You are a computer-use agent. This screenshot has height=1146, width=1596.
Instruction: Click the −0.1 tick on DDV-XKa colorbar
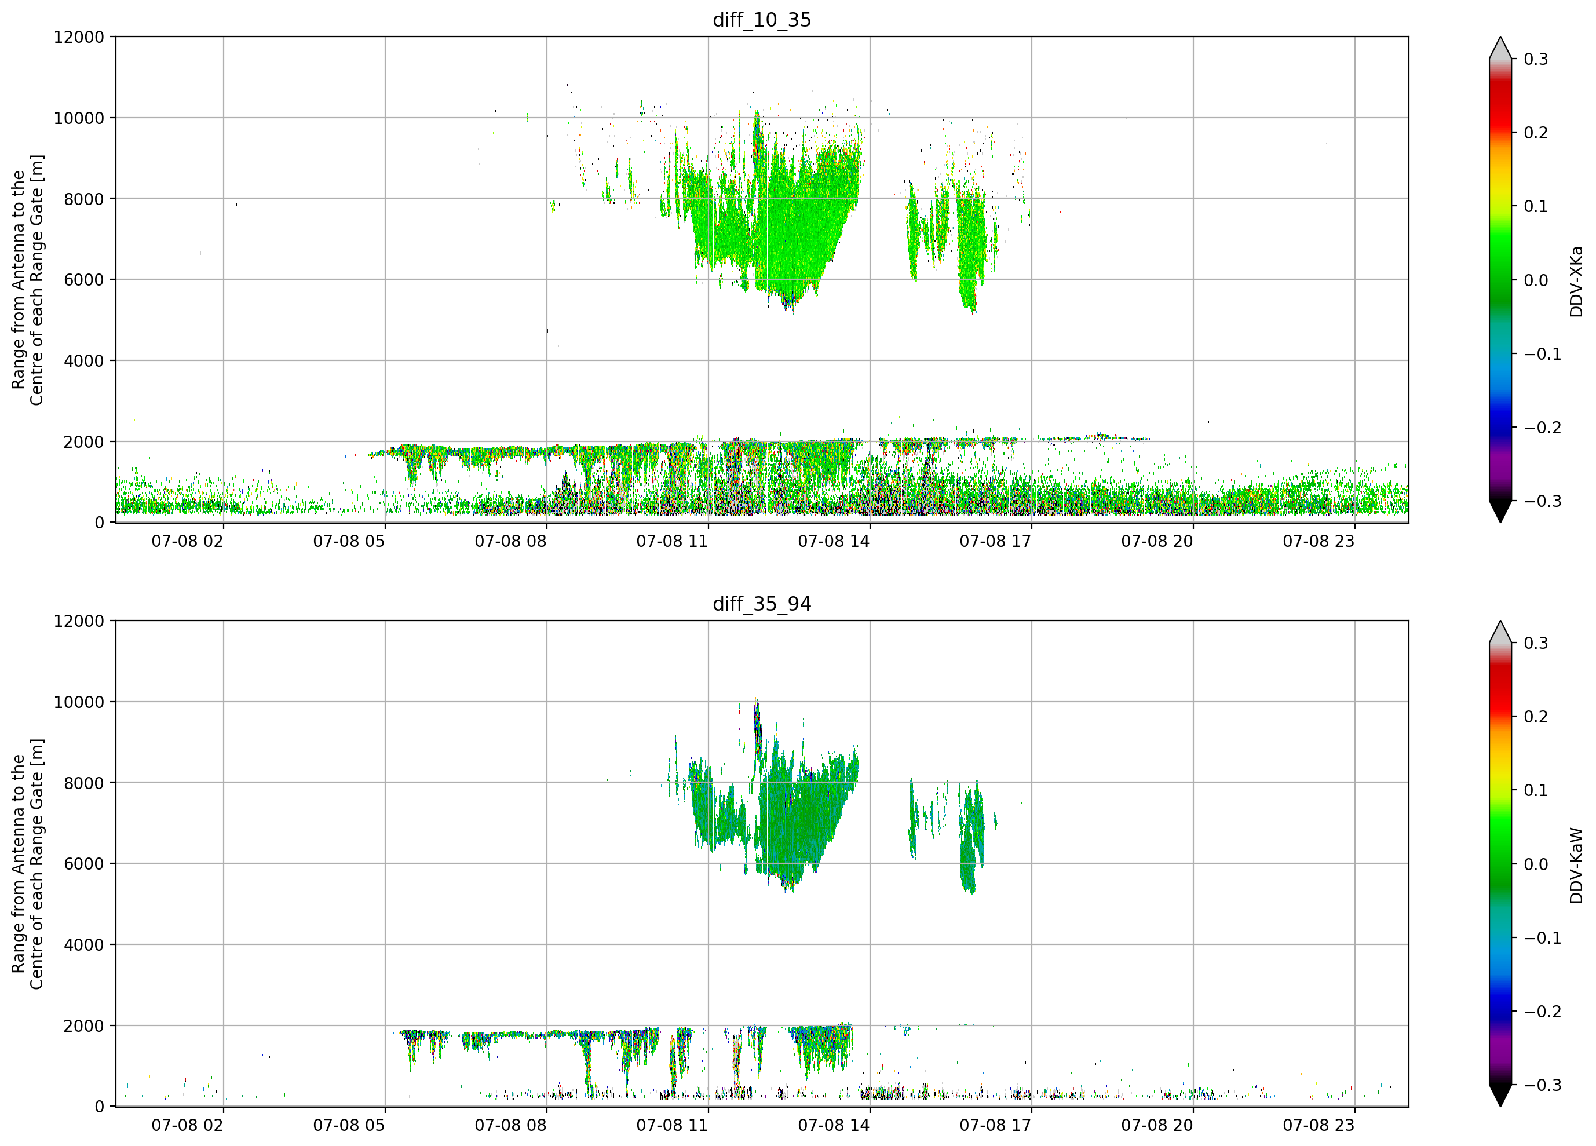[x=1543, y=353]
